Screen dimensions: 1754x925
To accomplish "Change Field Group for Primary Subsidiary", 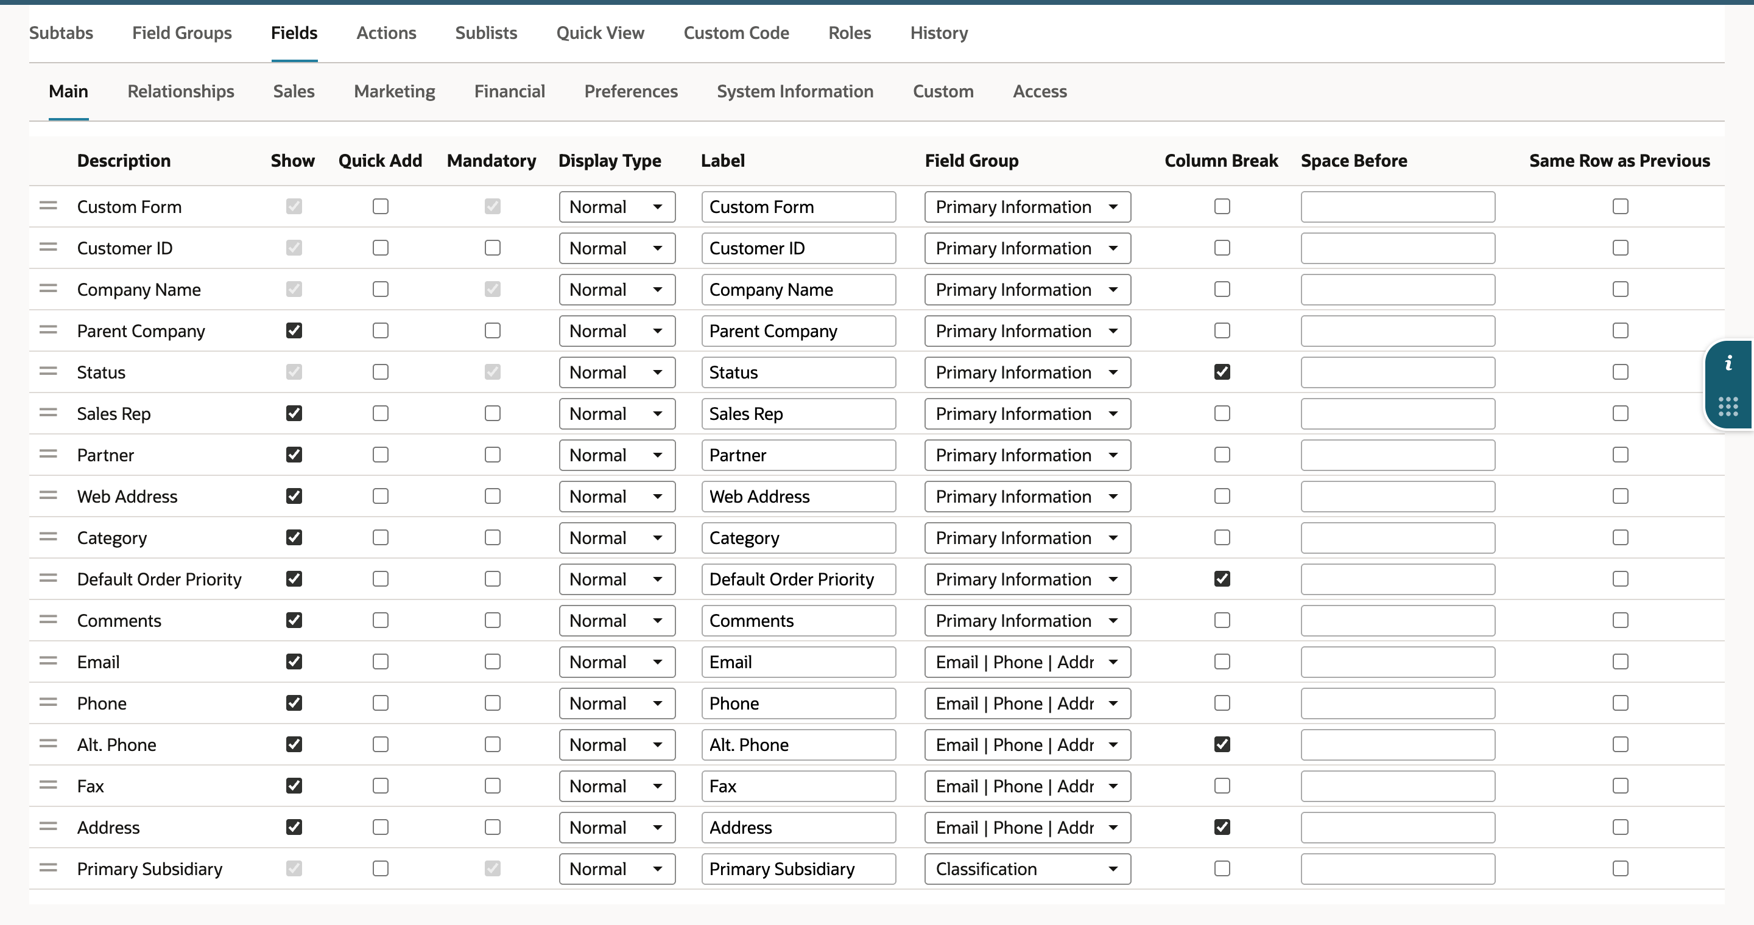I will pyautogui.click(x=1027, y=868).
